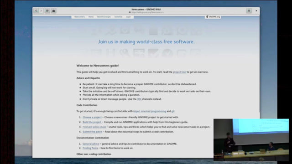Image resolution: width=292 pixels, height=164 pixels.
Task: Go back with the browser back arrow
Action: click(36, 11)
